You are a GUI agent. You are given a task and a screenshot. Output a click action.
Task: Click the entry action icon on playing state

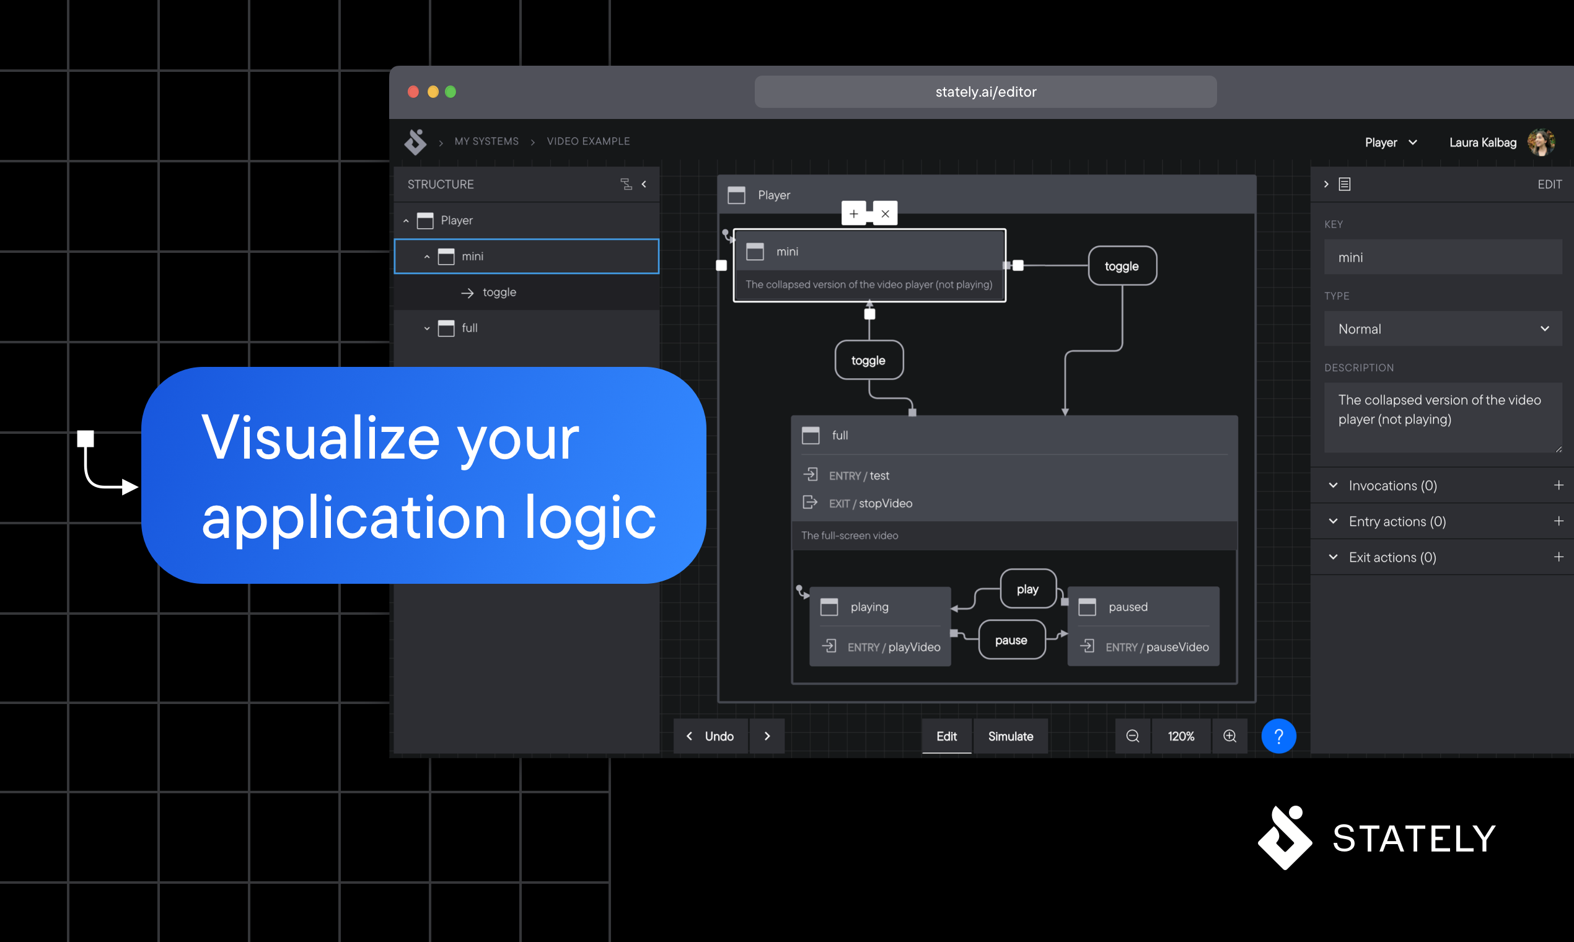coord(829,646)
